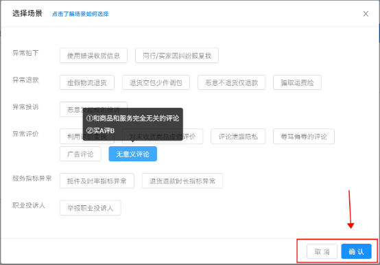Toggle the highlighted 无意义评论 option

(x=133, y=154)
